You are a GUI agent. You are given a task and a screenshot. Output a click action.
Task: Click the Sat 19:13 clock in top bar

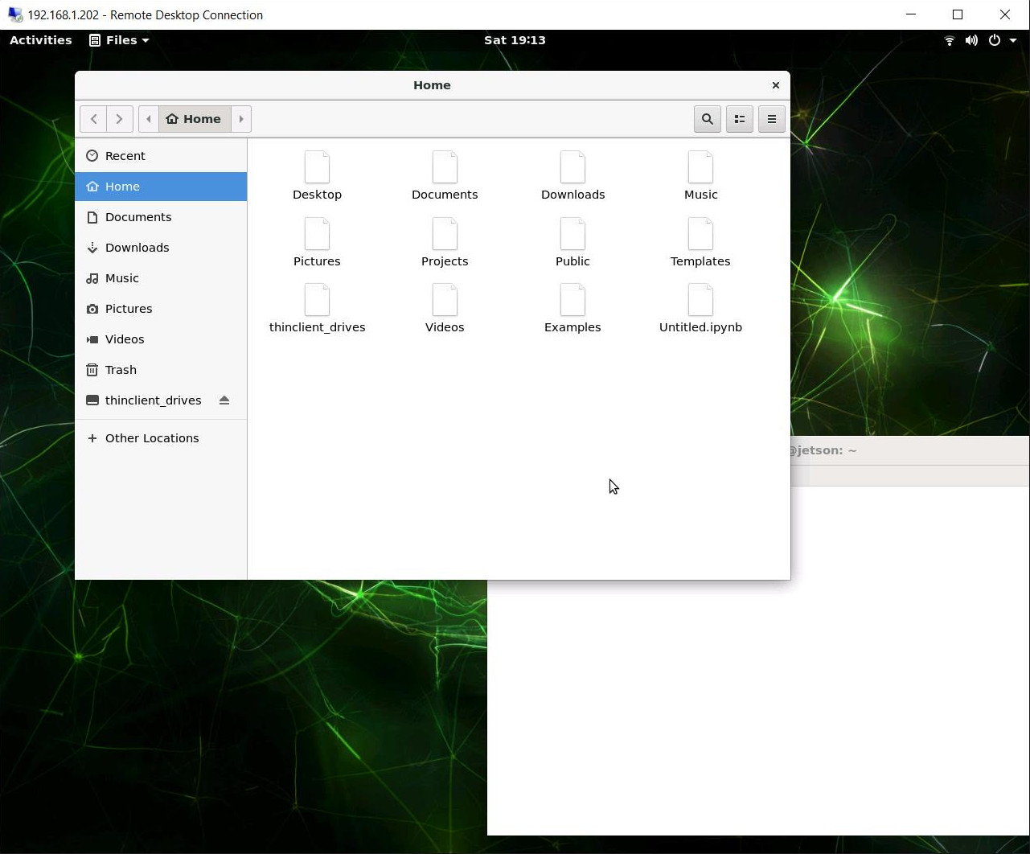pyautogui.click(x=515, y=39)
